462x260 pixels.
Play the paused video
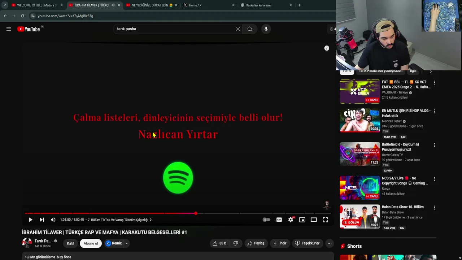point(30,220)
